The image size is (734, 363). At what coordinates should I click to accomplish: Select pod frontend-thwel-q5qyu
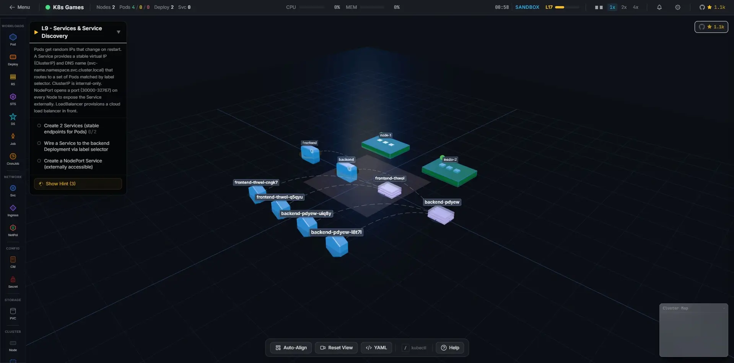pos(280,209)
